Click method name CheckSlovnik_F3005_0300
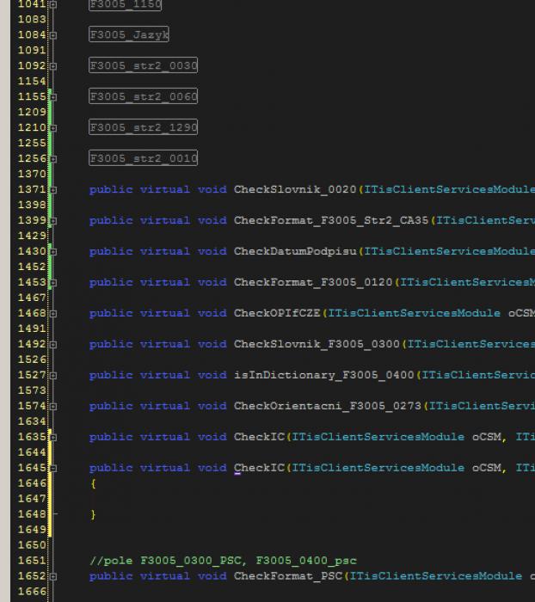This screenshot has width=535, height=602. 317,344
